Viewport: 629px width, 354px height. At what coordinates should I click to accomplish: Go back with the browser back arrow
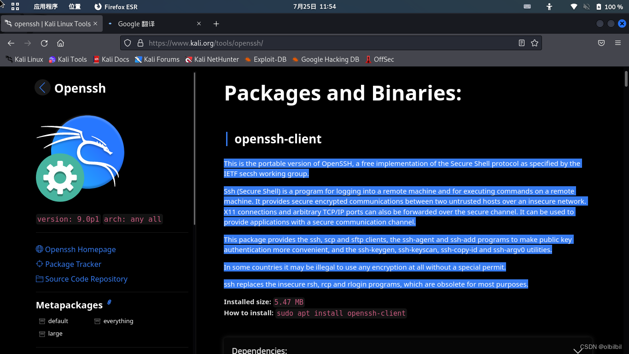pos(11,43)
